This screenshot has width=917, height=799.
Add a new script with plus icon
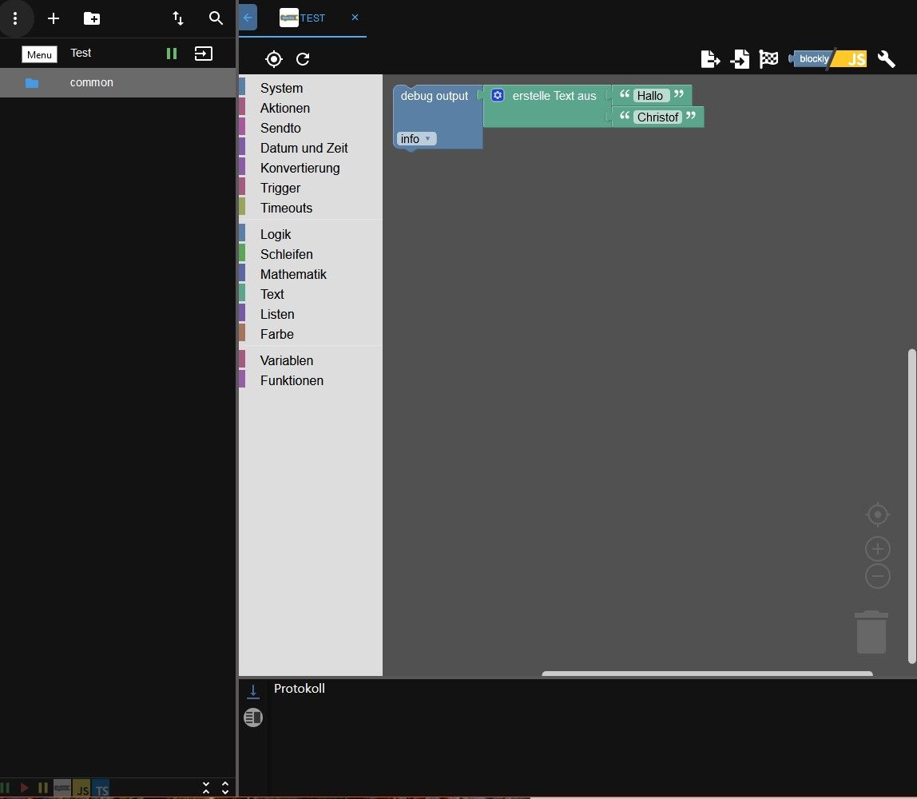(54, 18)
